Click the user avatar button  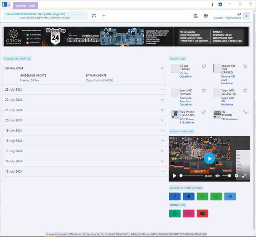246,16
